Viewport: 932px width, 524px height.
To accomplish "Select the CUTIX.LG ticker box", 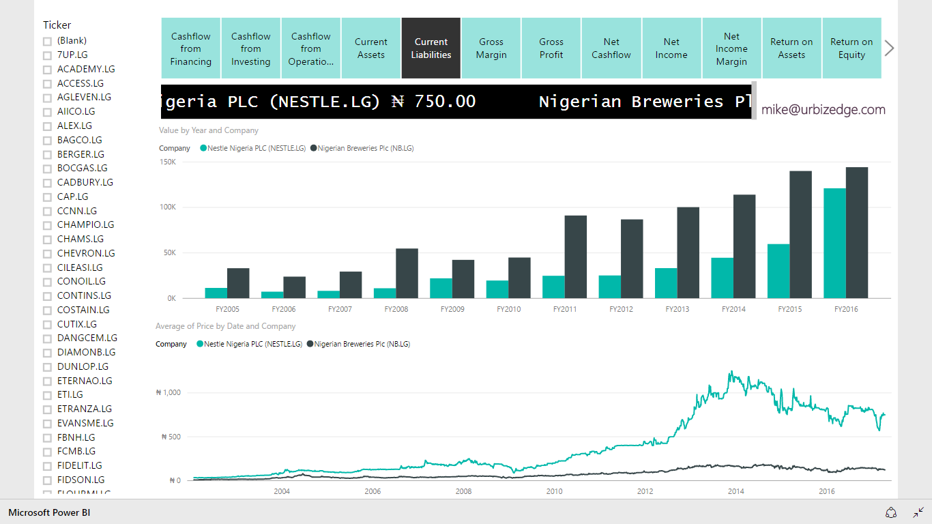I will tap(47, 325).
